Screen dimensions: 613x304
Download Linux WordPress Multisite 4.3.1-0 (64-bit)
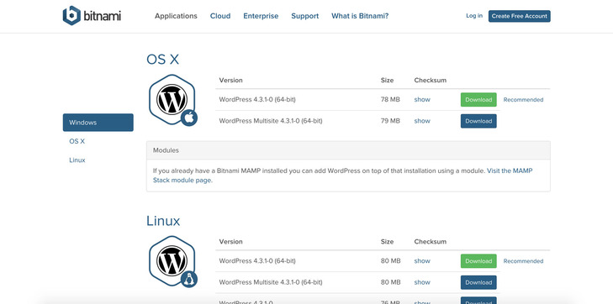(478, 282)
